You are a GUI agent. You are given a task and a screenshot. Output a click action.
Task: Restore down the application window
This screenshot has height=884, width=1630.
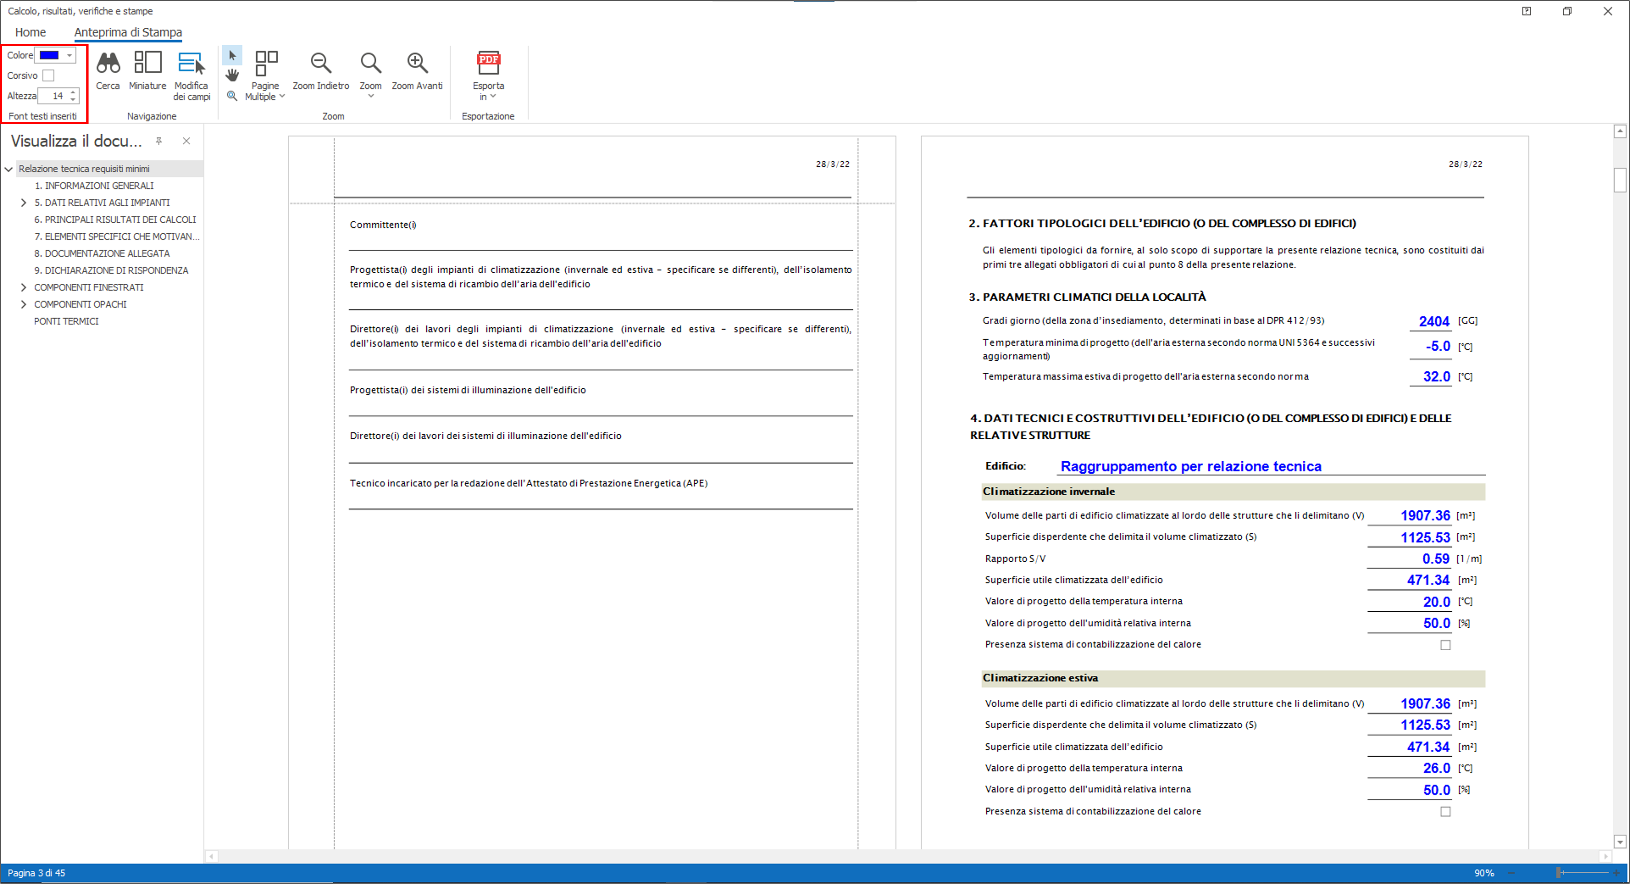click(1567, 11)
